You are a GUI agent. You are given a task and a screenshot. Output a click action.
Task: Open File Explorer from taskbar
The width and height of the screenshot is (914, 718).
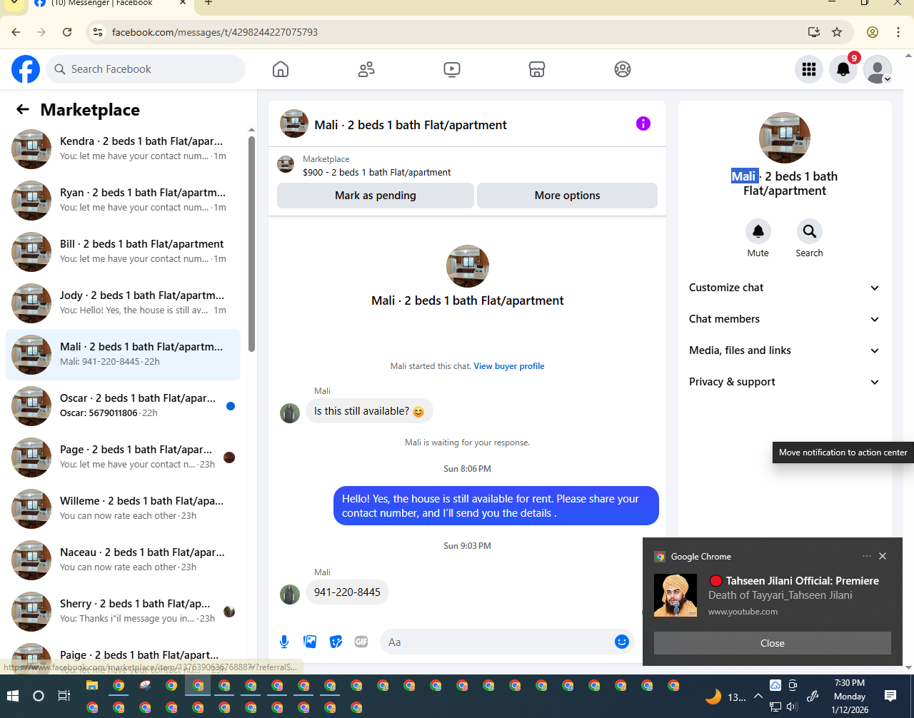point(92,685)
